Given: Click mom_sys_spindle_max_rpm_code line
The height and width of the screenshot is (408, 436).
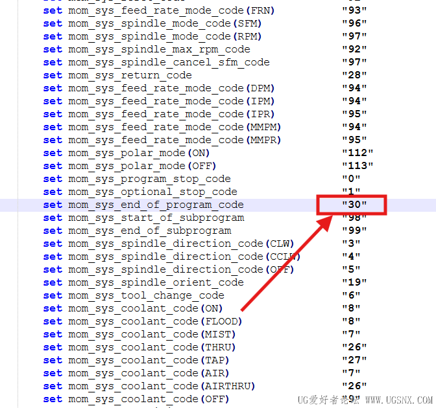Looking at the screenshot, I should (147, 49).
